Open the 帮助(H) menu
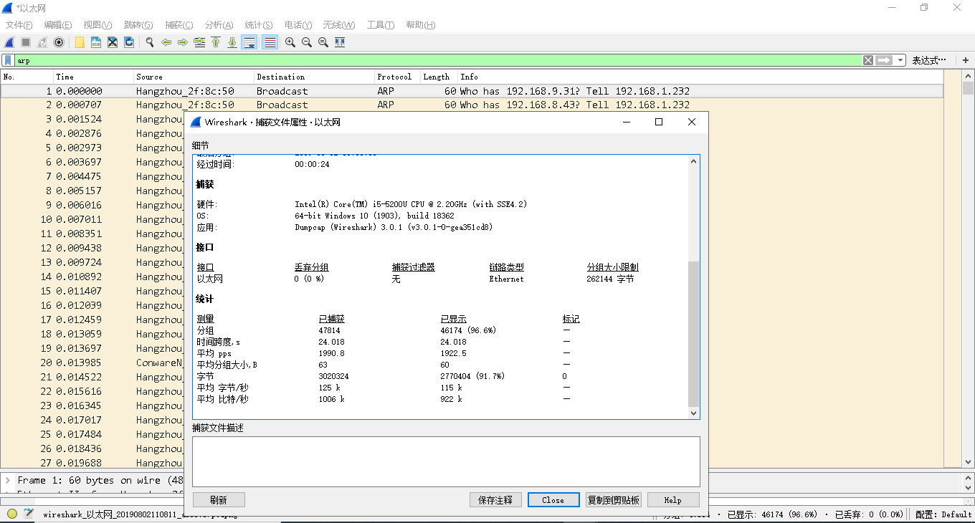 pyautogui.click(x=421, y=25)
